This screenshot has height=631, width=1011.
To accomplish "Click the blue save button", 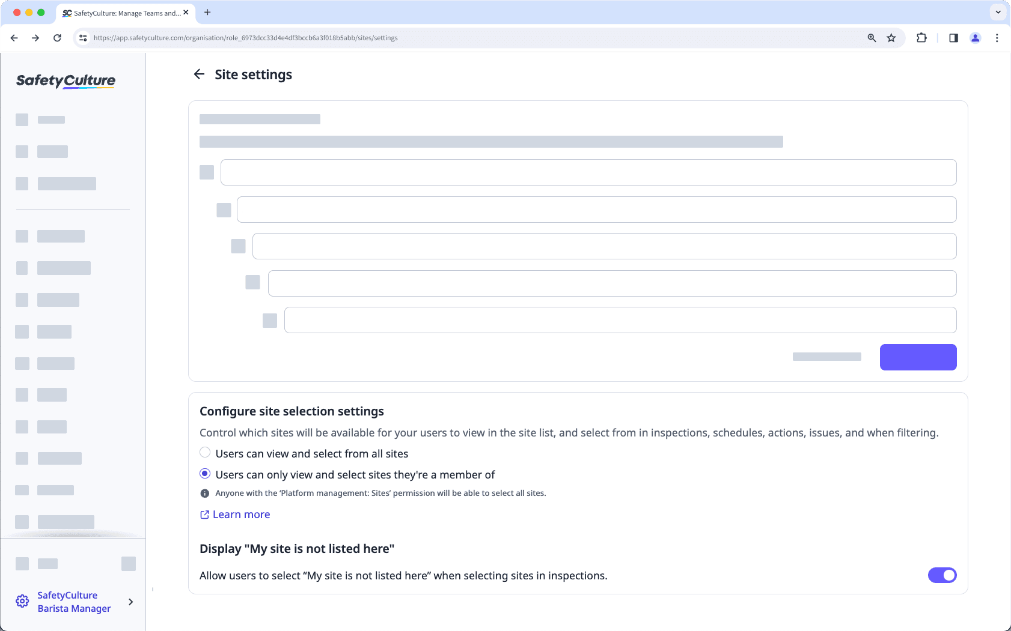I will [x=918, y=357].
